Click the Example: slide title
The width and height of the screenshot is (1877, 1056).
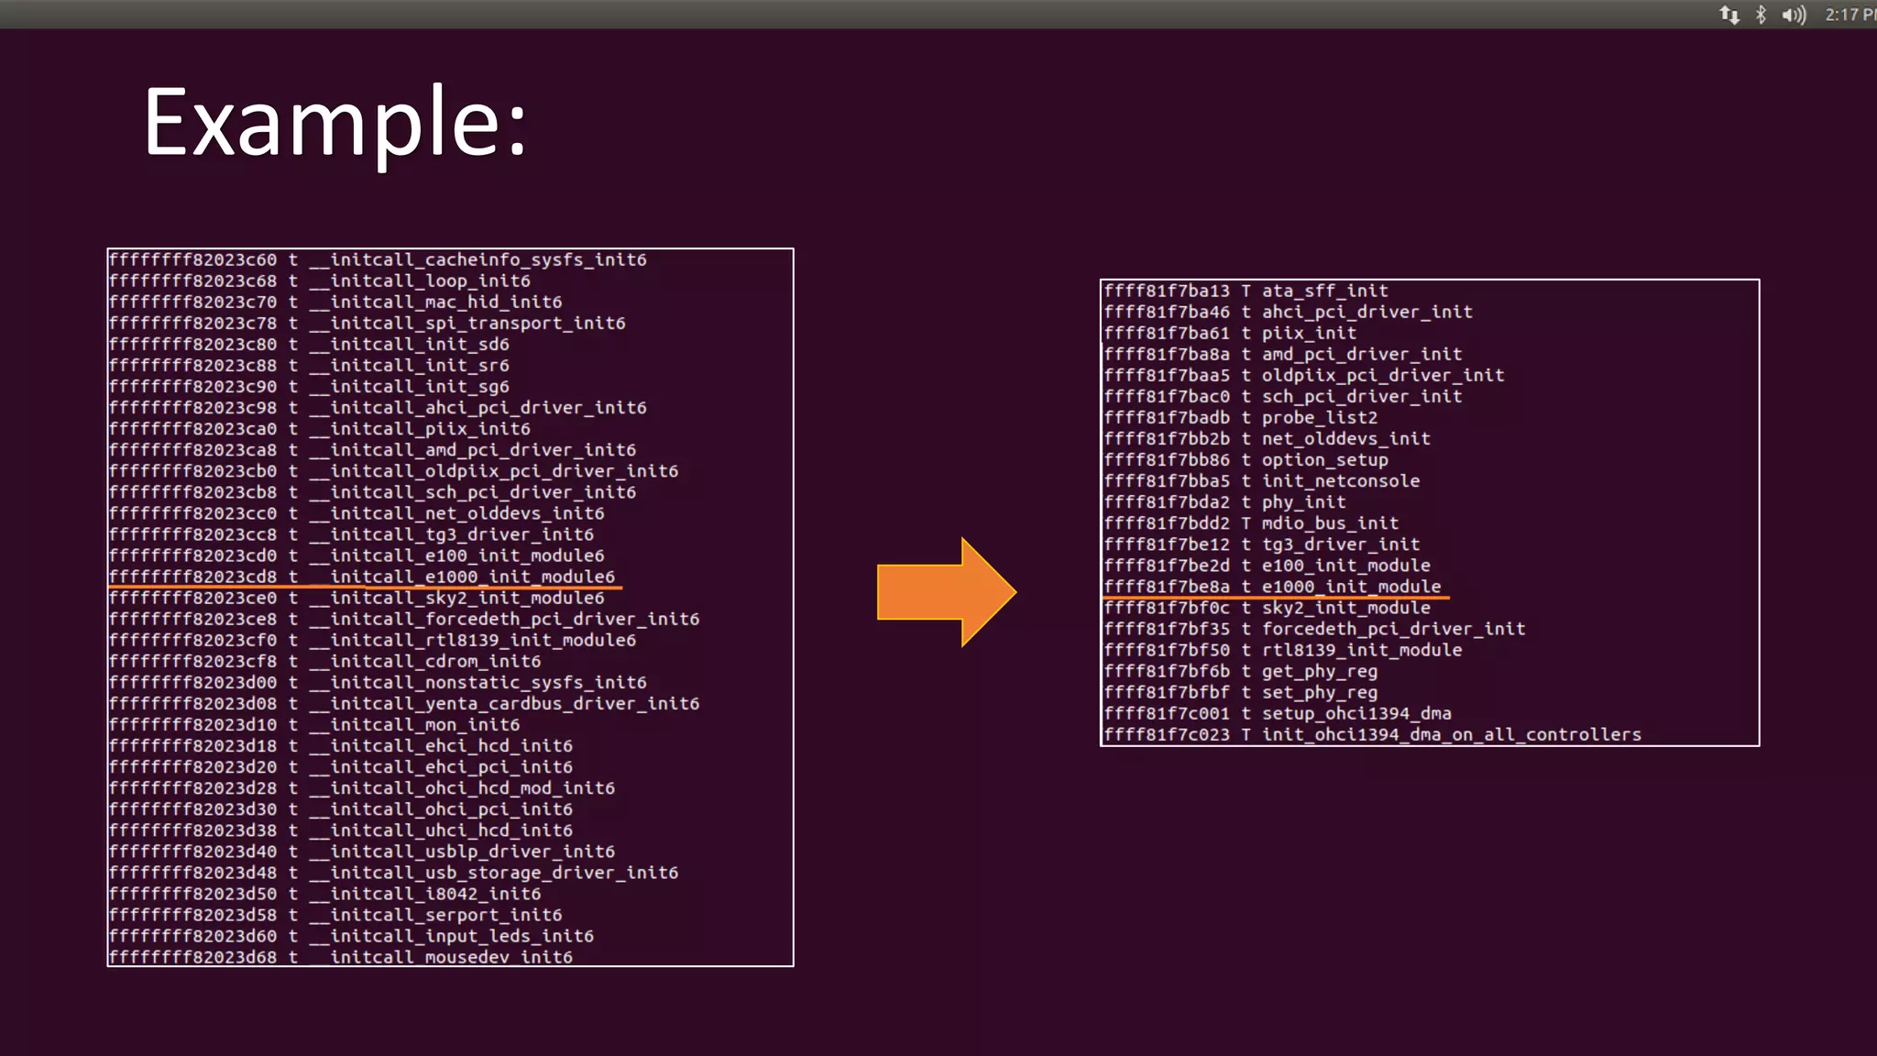(335, 122)
